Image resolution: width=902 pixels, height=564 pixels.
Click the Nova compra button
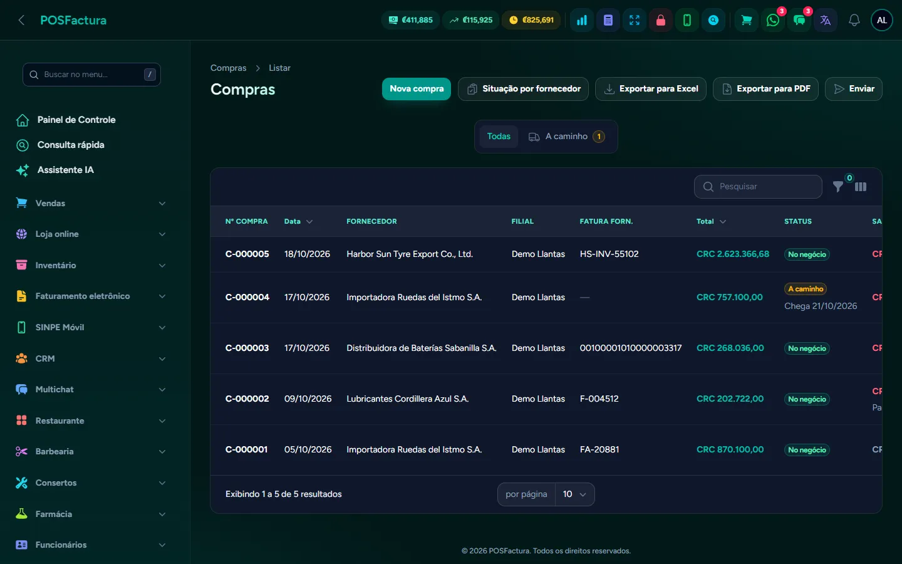[x=417, y=89]
